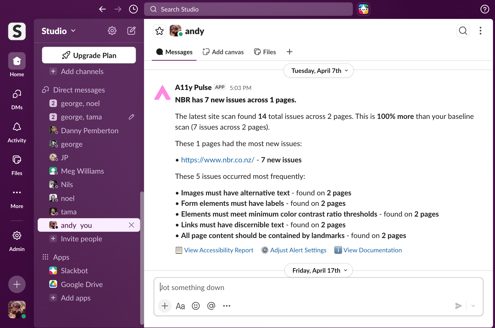Open the Nils direct message
The height and width of the screenshot is (328, 495).
tap(89, 184)
